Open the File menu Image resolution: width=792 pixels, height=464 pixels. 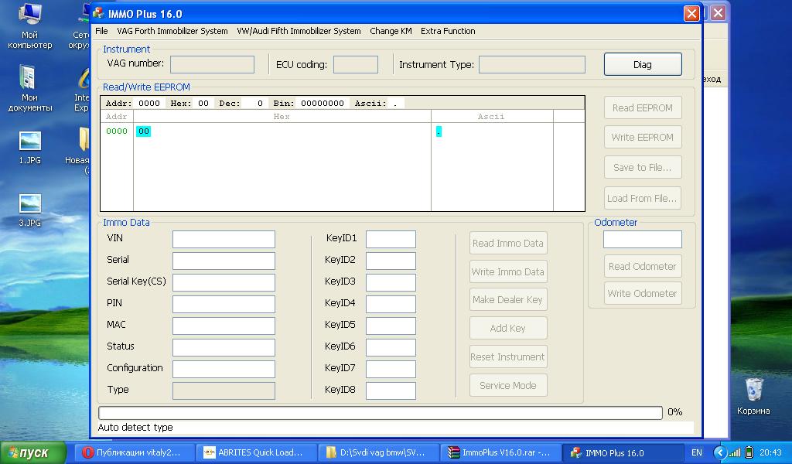pyautogui.click(x=101, y=31)
